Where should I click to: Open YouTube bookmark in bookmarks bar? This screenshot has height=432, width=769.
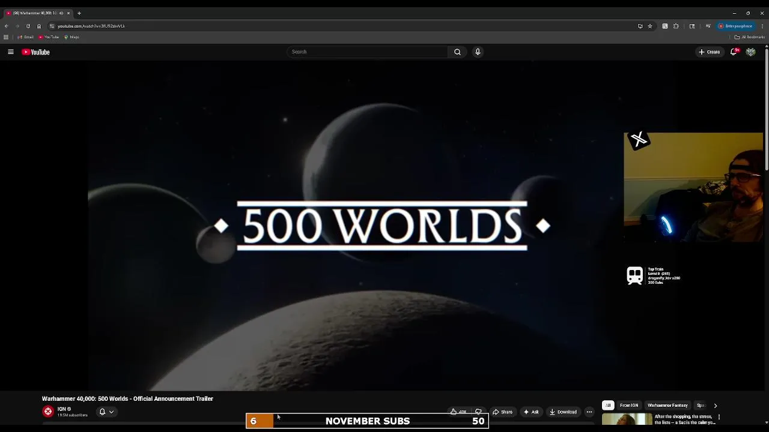click(49, 37)
